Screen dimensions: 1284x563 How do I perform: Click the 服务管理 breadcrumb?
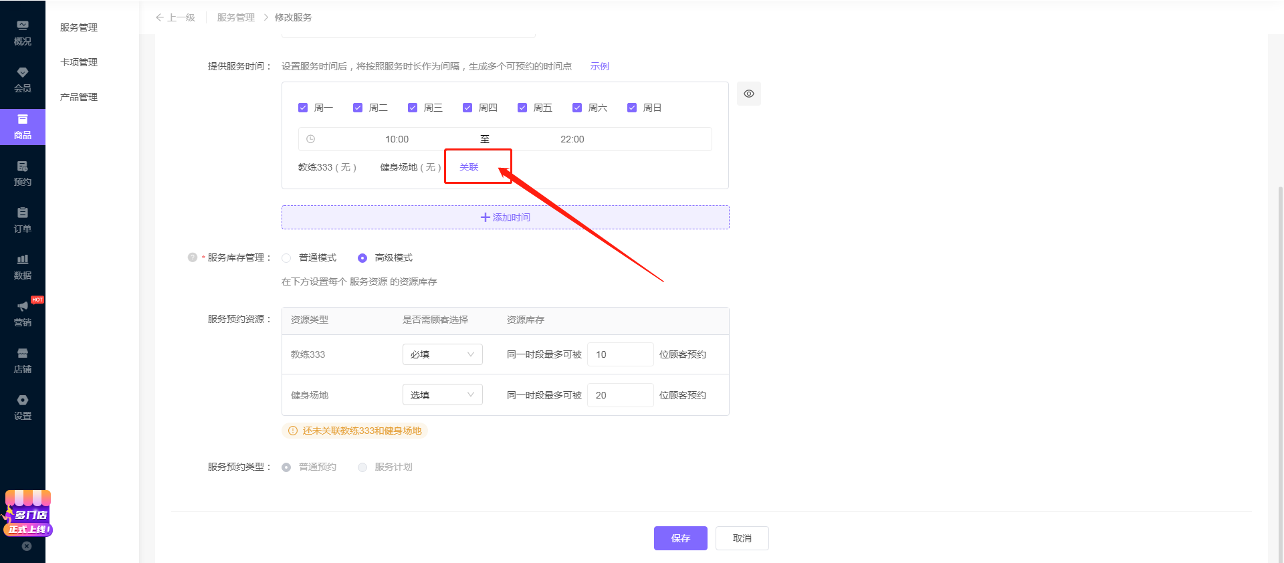point(236,17)
